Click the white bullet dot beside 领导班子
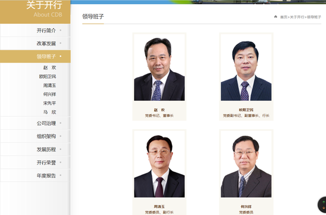The width and height of the screenshot is (326, 215). tap(60, 56)
